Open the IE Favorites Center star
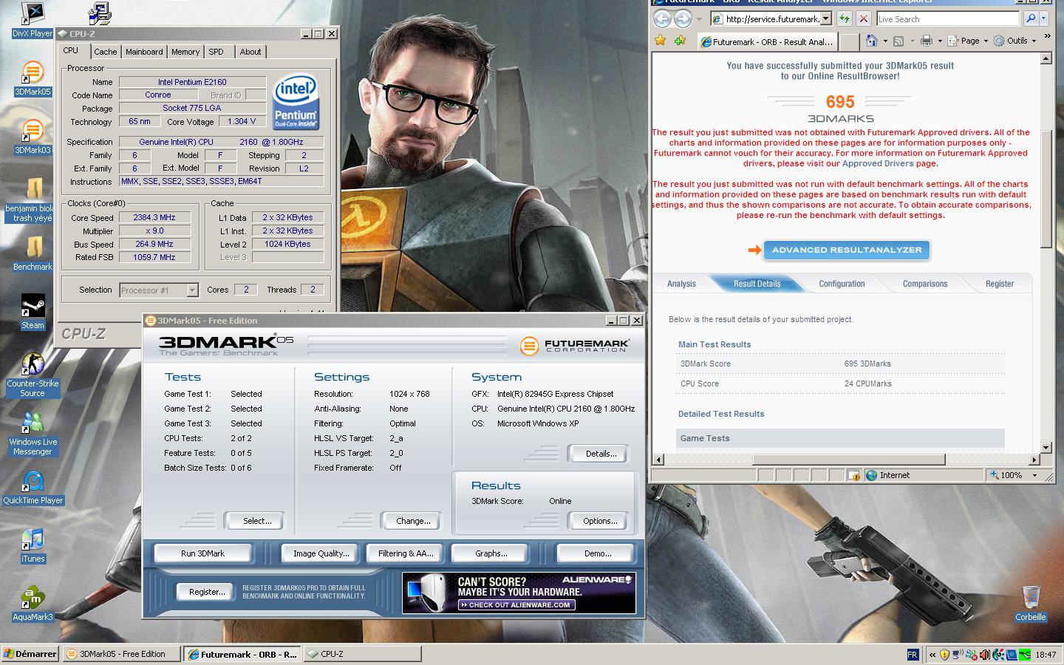This screenshot has width=1064, height=665. (x=661, y=41)
